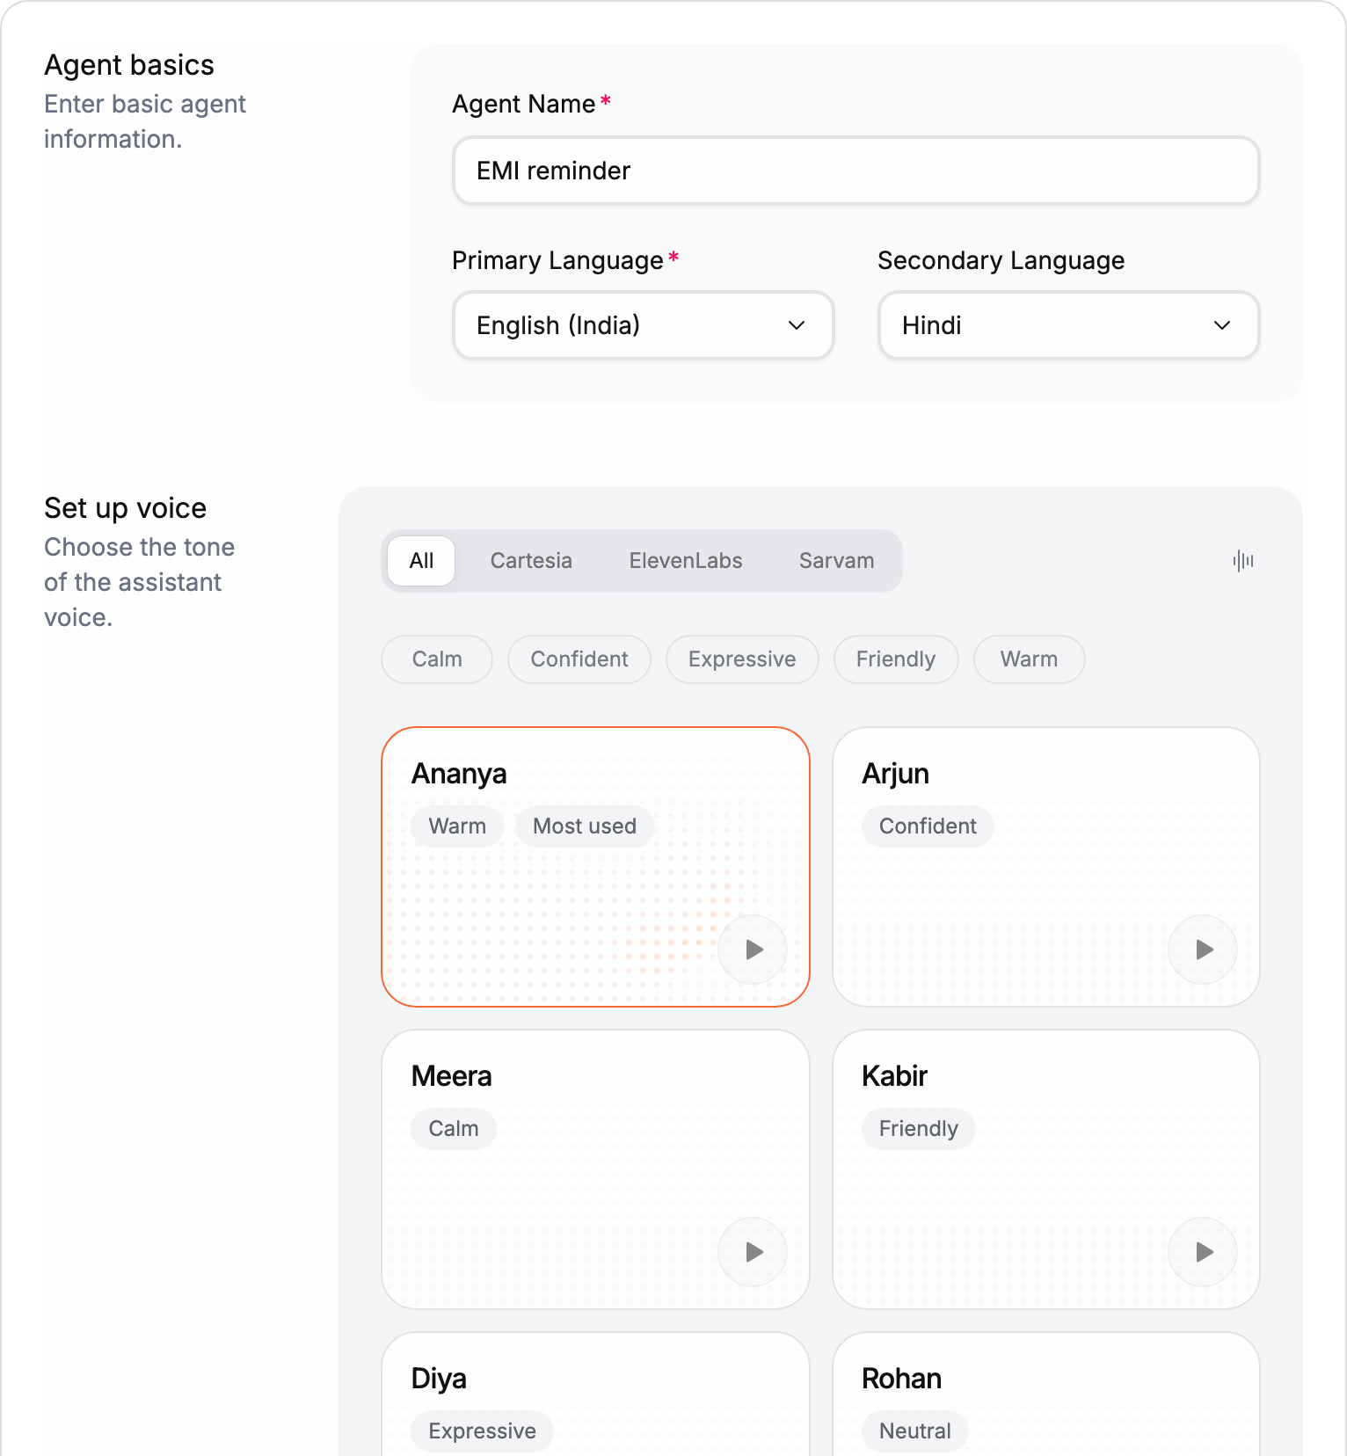This screenshot has width=1347, height=1456.
Task: Select the Rohan voice card
Action: coord(1046,1394)
